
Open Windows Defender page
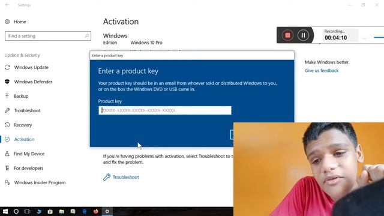point(33,82)
